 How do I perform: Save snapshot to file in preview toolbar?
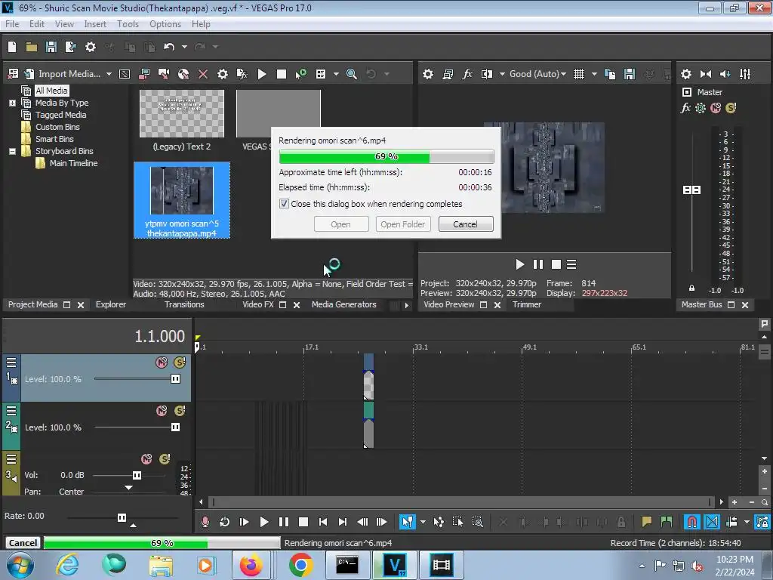tap(630, 74)
